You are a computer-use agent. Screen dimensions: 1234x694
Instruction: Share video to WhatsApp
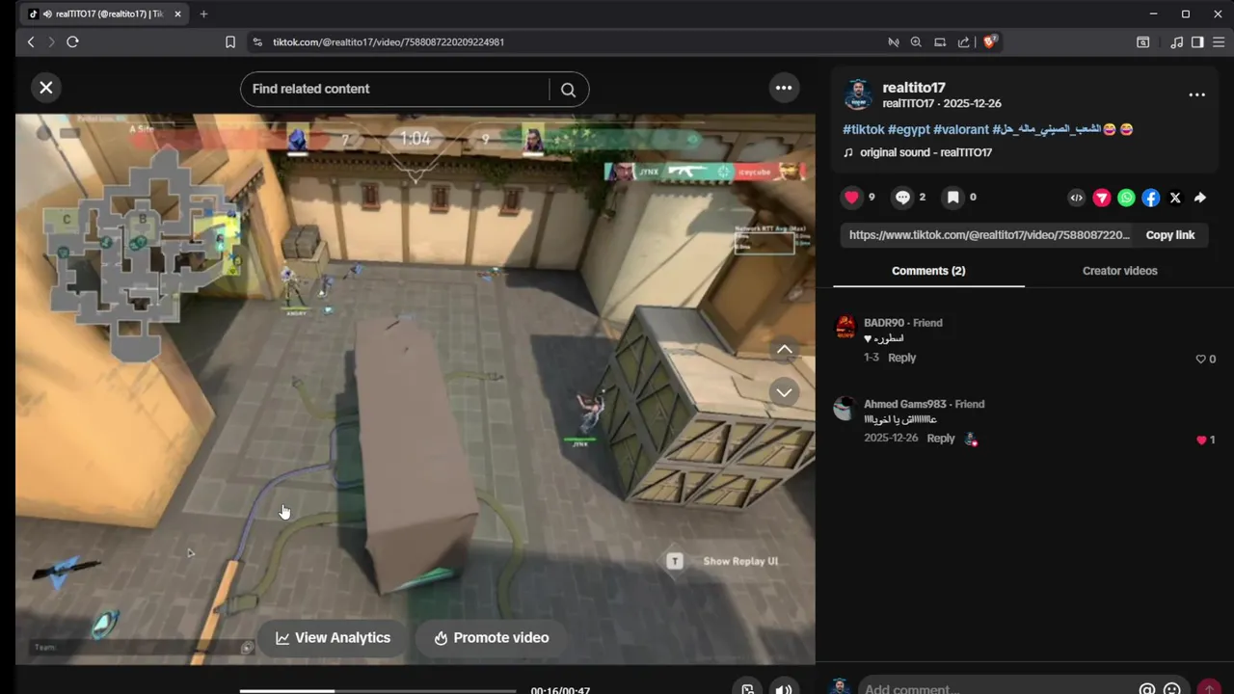[1126, 198]
